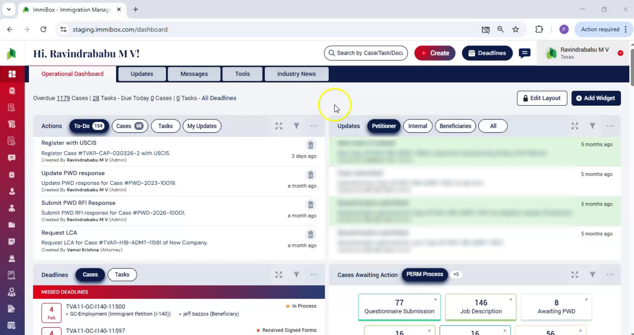Expand Cases Awaiting Action widget full screen
Viewport: 634px width, 335px height.
click(575, 275)
